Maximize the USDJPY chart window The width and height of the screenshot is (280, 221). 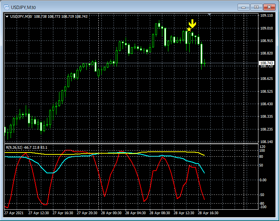(x=257, y=7)
